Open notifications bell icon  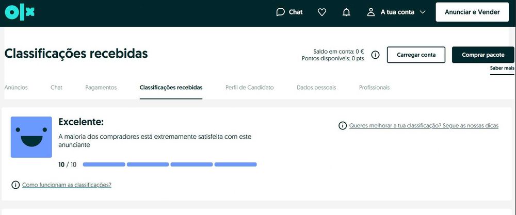tap(346, 12)
